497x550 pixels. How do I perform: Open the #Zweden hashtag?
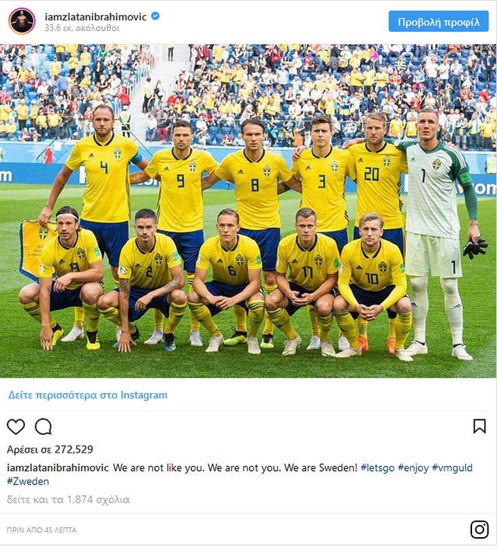click(x=28, y=481)
